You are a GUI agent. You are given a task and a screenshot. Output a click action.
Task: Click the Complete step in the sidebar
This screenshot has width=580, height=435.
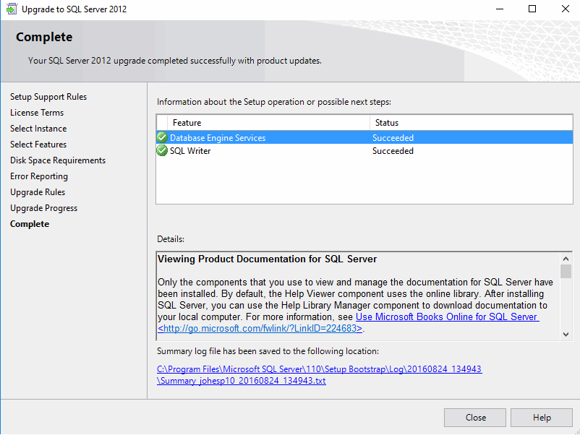coord(30,224)
